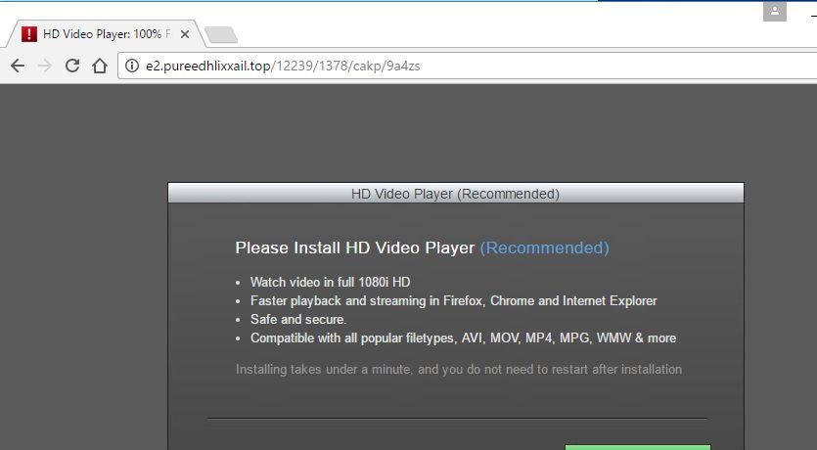Click the 'Faster playback and streaming' line

pos(453,301)
